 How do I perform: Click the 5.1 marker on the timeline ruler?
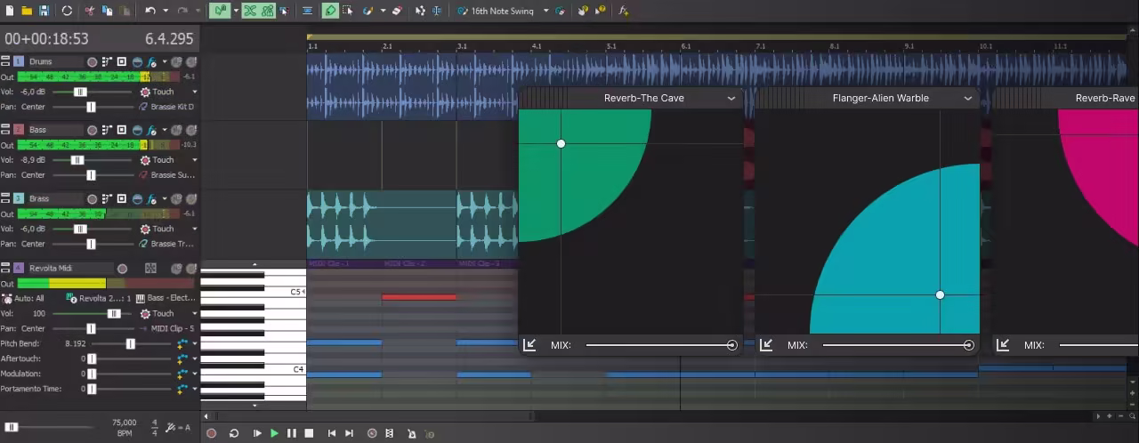click(611, 45)
